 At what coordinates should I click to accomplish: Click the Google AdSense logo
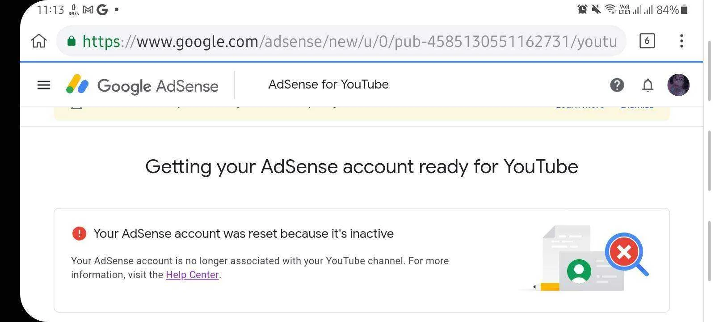click(x=142, y=85)
